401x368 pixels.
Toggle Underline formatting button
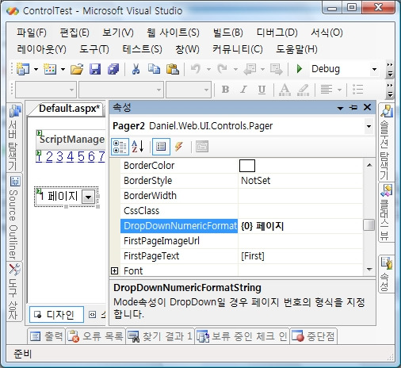click(262, 90)
